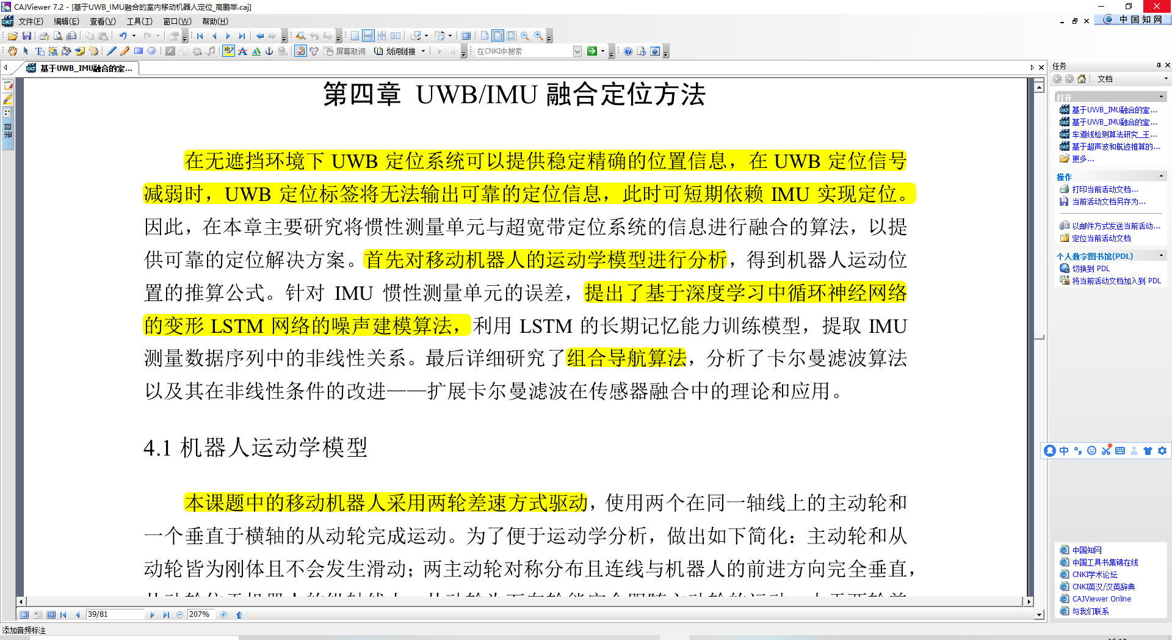This screenshot has height=640, width=1172.
Task: Open Print Preview from the toolbar
Action: point(58,35)
